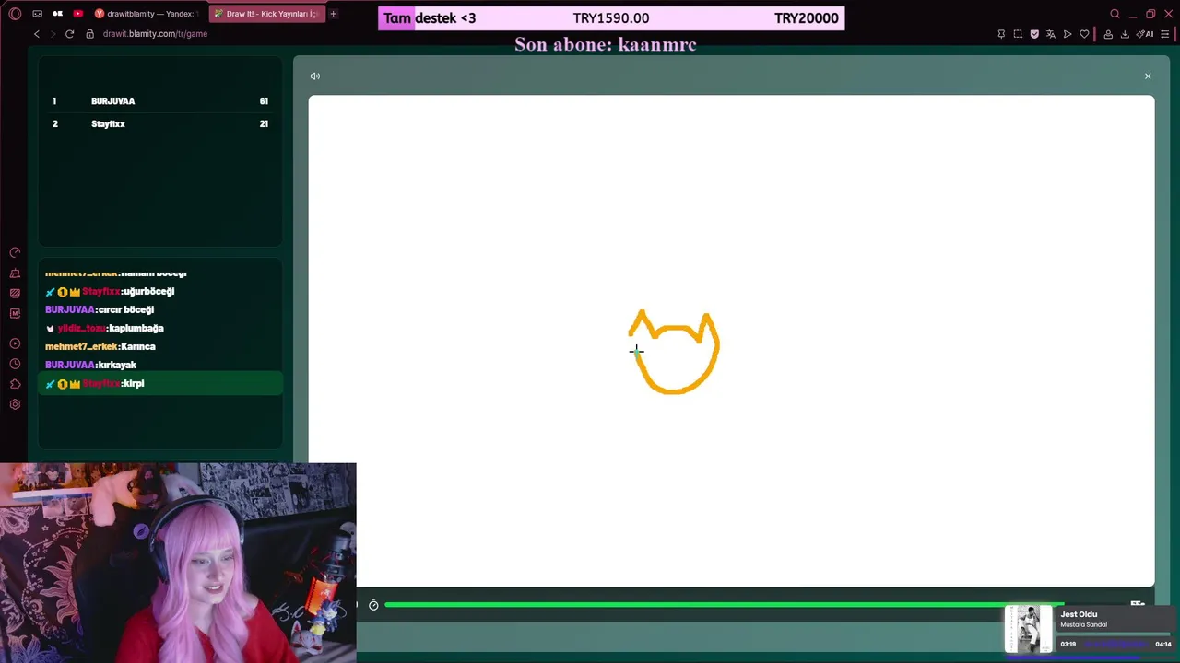
Task: Mute the game sound speaker icon
Action: pos(315,76)
